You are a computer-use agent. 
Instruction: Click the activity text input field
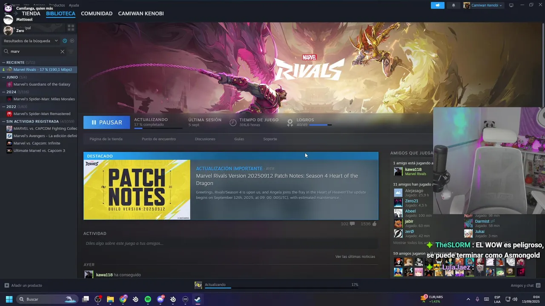click(231, 244)
